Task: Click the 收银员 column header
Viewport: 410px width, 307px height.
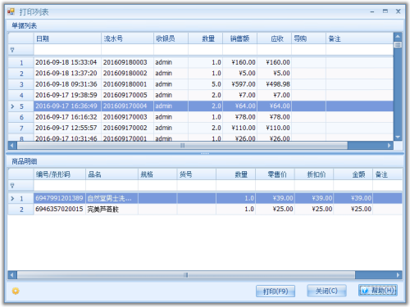Action: coord(171,38)
